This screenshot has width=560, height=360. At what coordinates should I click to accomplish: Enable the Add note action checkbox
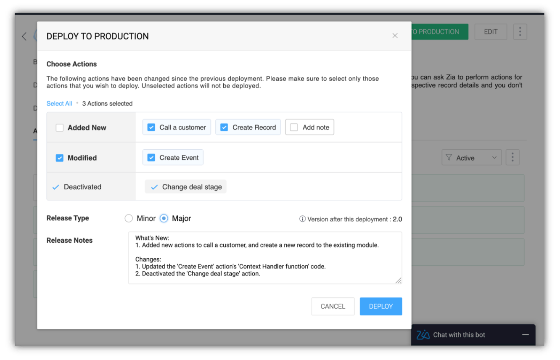(294, 127)
